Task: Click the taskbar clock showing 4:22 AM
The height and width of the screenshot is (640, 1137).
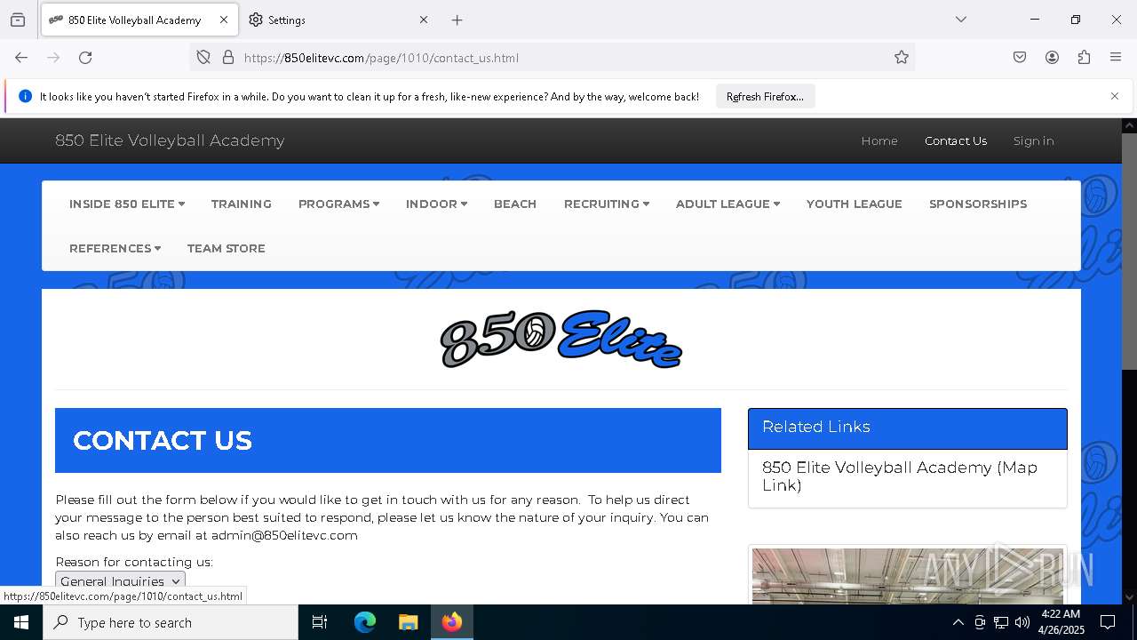Action: (x=1061, y=622)
